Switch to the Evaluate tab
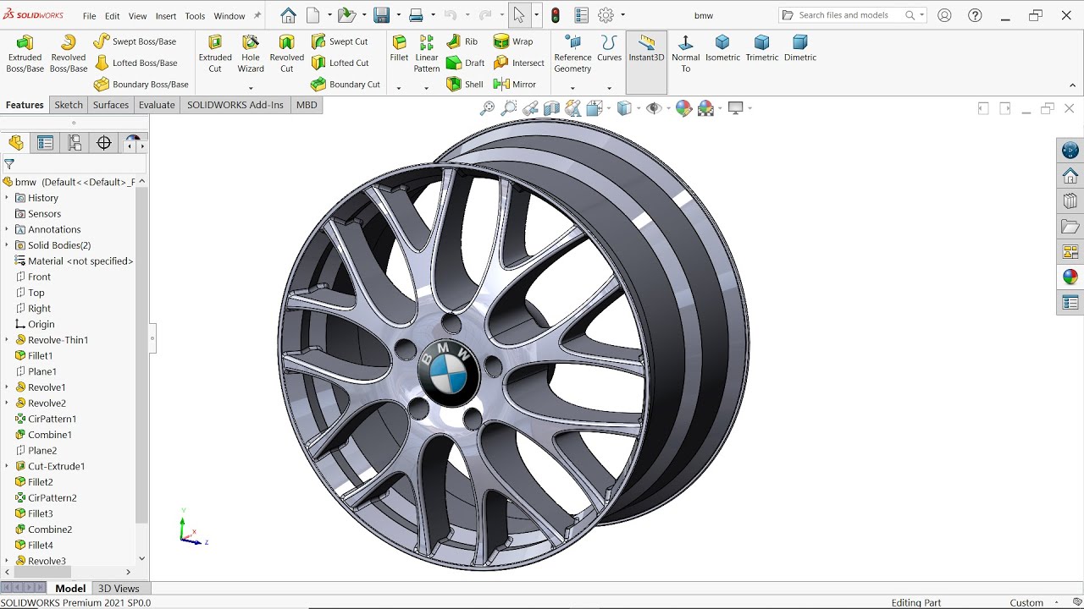1084x609 pixels. coord(157,105)
